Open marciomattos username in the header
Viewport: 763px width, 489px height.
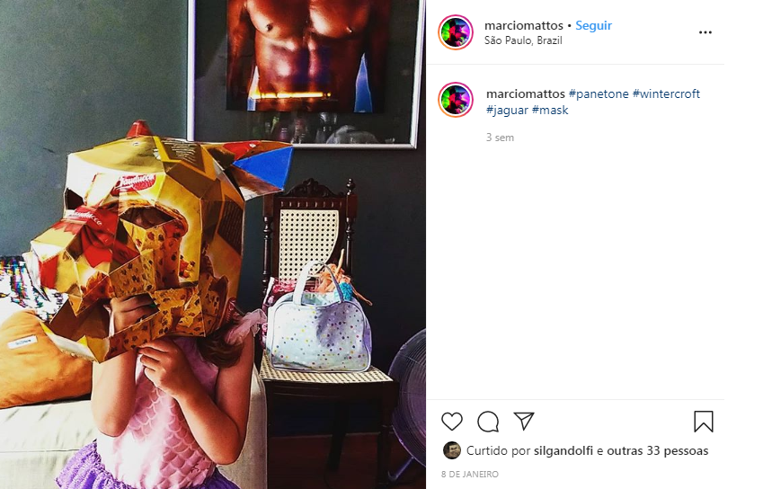(524, 25)
